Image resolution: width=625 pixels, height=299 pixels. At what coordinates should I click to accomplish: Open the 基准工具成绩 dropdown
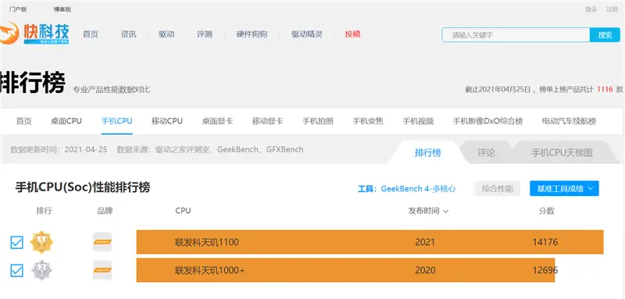click(x=564, y=188)
